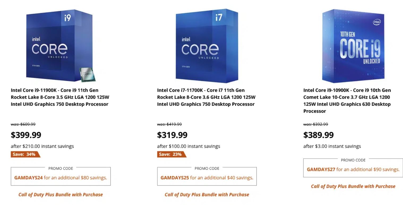Click the $399.99 price

point(26,135)
